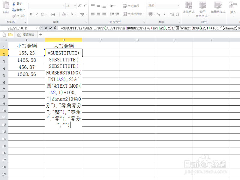Click the Insert (插入) cells button
240x180 pixels.
[x=233, y=9]
